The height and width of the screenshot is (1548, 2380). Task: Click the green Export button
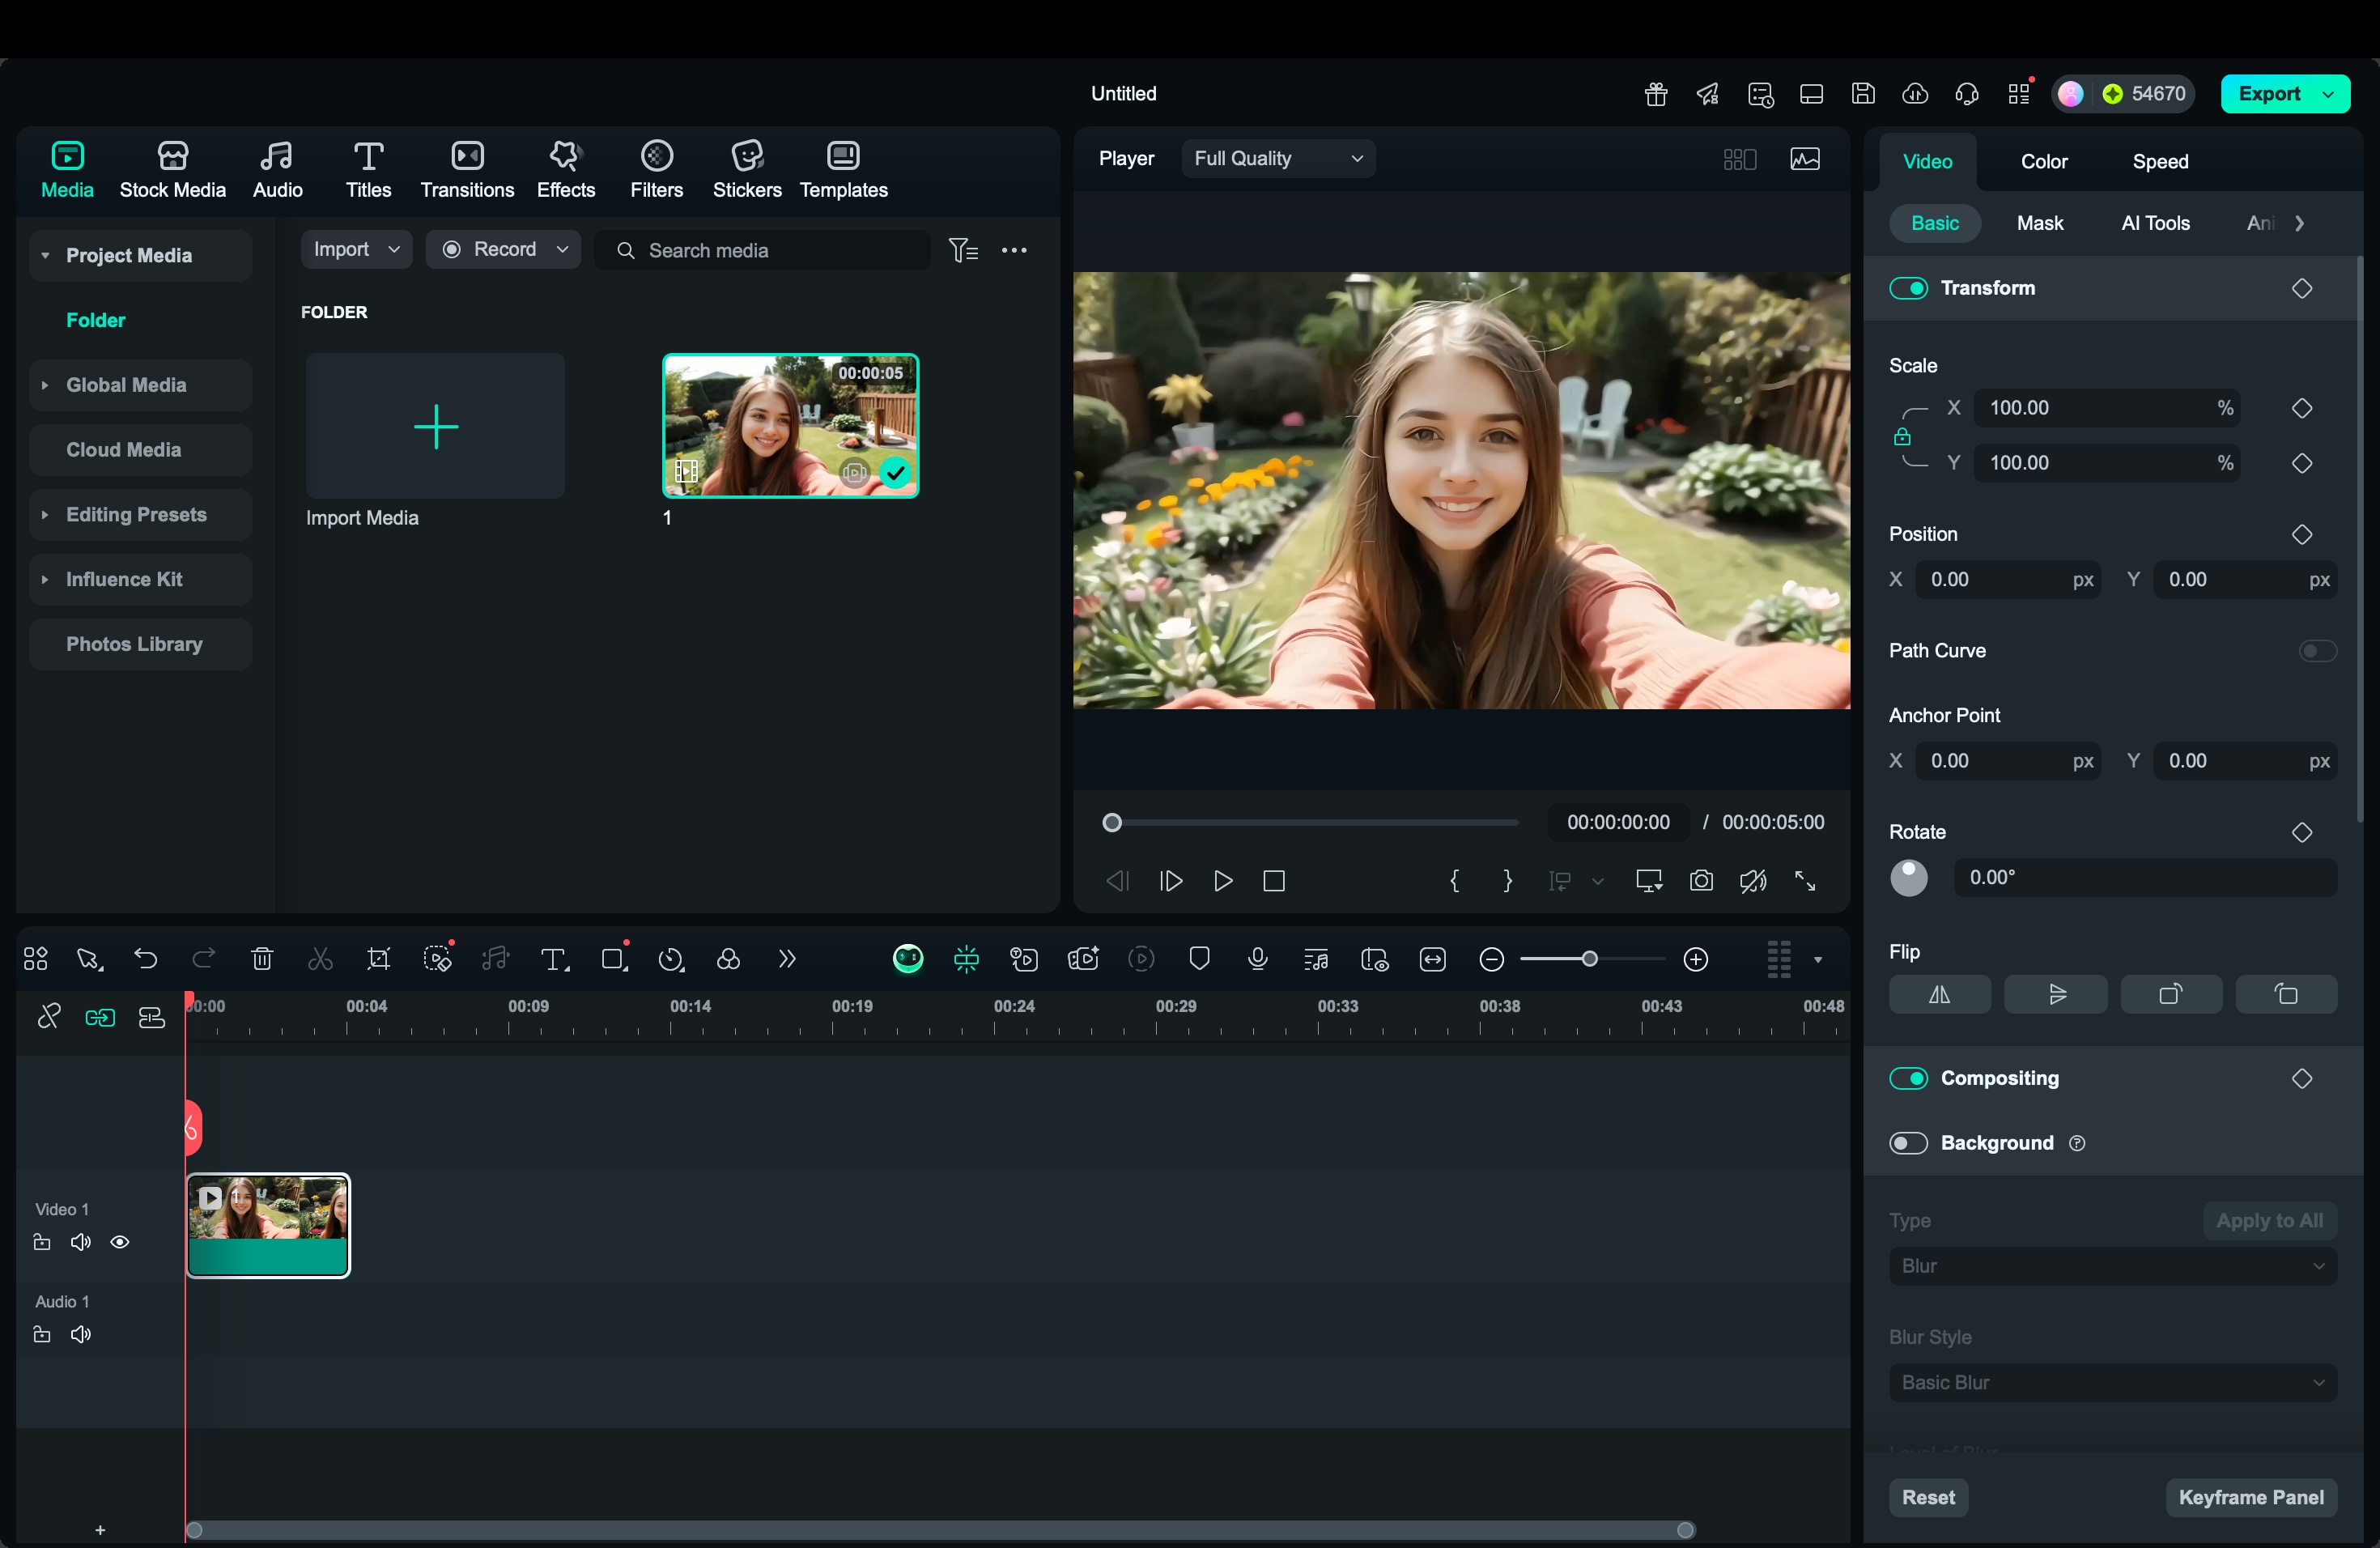pyautogui.click(x=2269, y=94)
